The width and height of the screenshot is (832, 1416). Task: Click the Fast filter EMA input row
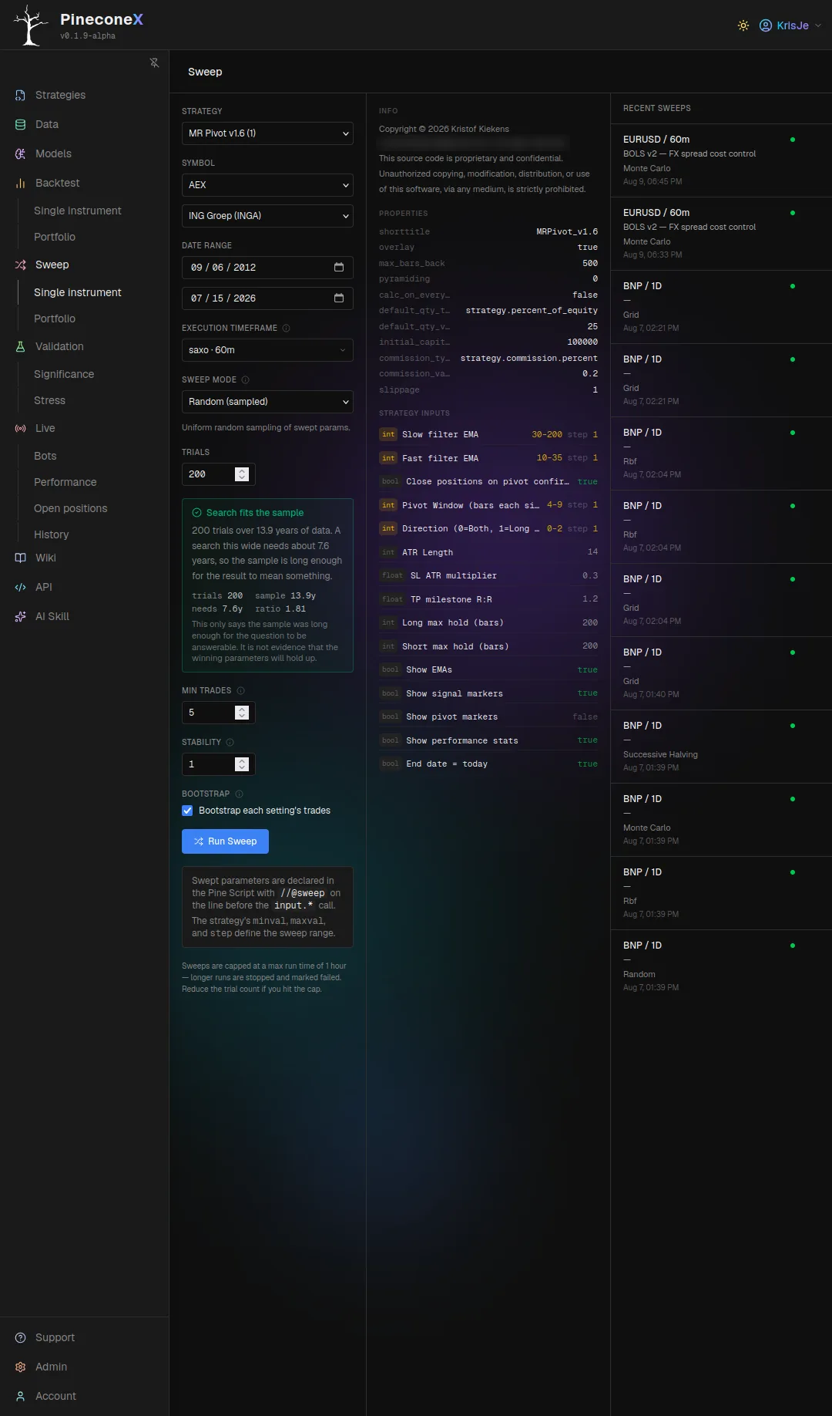coord(488,458)
